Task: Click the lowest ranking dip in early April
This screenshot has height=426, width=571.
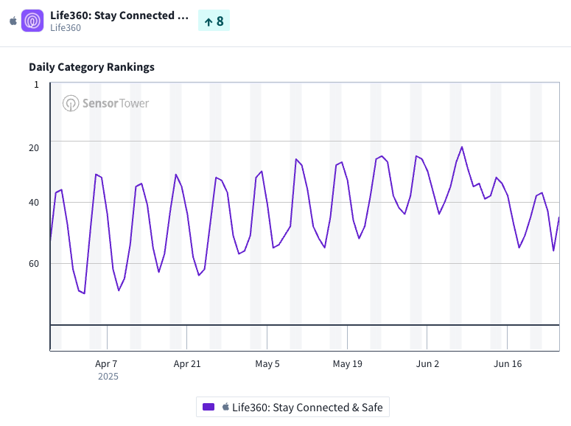Action: (x=85, y=293)
